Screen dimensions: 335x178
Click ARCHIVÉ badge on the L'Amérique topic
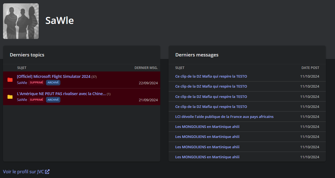point(53,100)
